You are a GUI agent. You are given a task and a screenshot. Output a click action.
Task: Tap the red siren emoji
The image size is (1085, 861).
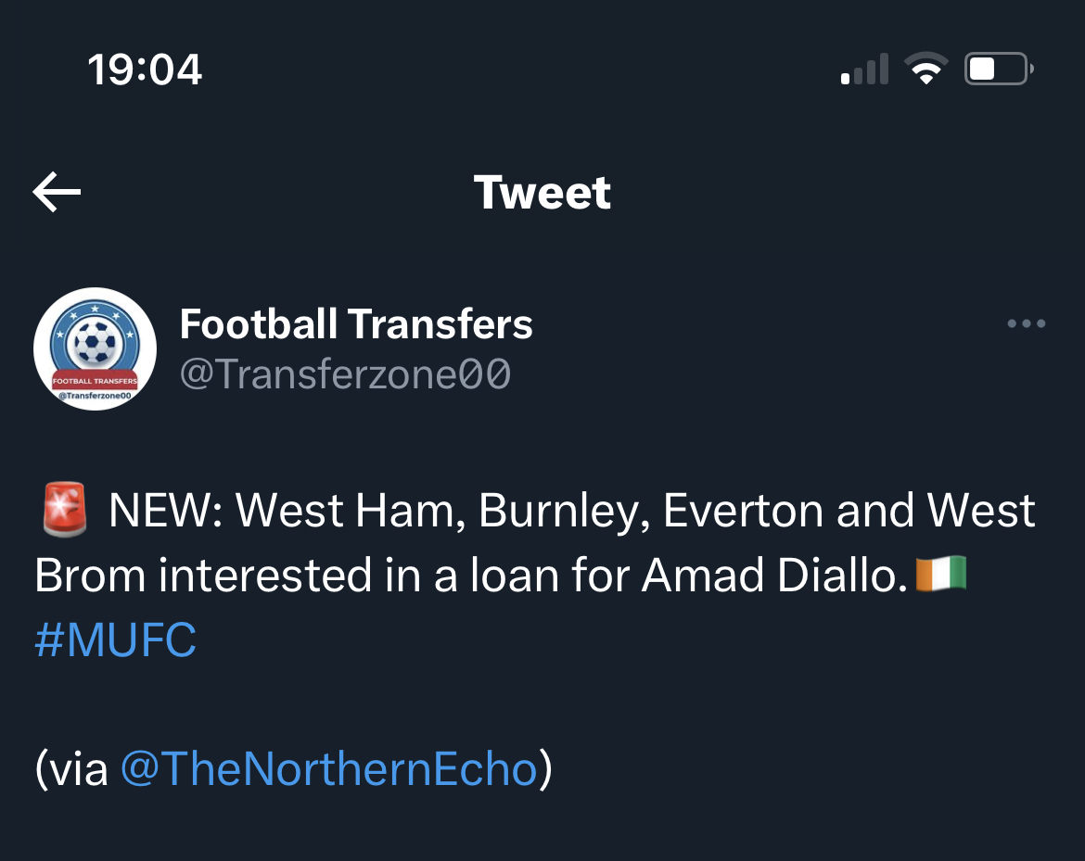pyautogui.click(x=65, y=511)
